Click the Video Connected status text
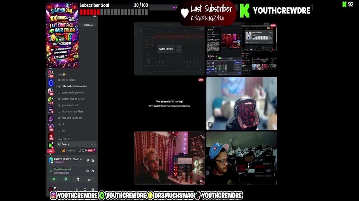The height and width of the screenshot is (201, 359). pos(62,169)
